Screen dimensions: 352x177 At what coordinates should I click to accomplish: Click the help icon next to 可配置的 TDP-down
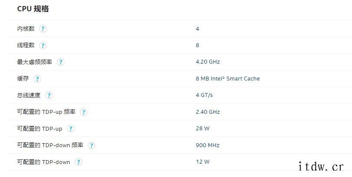[x=78, y=162]
